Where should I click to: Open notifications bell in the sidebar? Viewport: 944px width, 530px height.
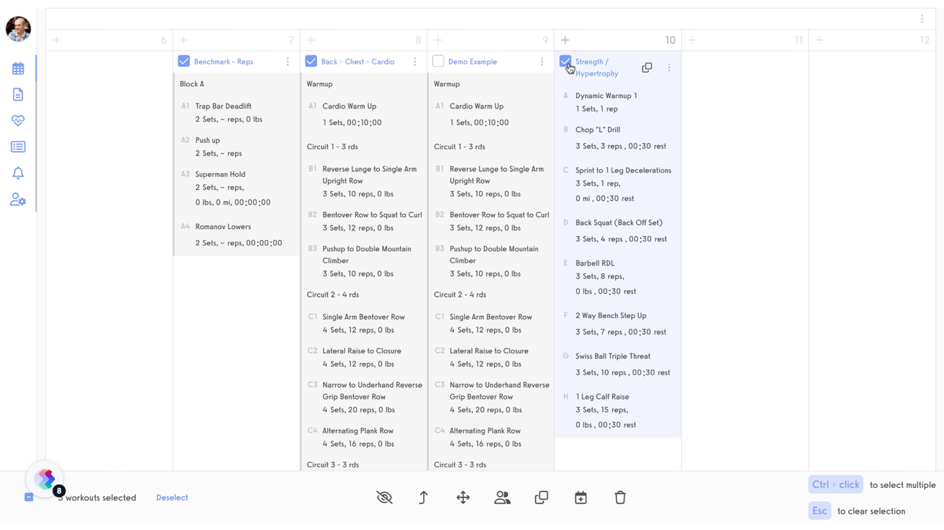click(x=18, y=173)
